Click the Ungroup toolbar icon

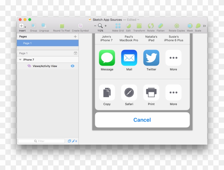pos(44,26)
